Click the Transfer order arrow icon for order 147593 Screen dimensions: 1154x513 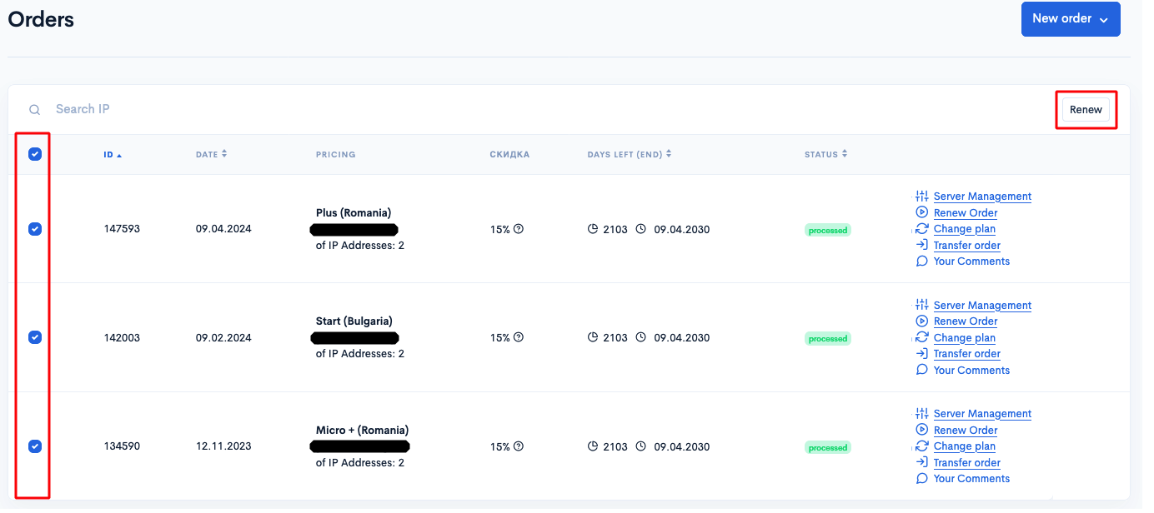921,245
